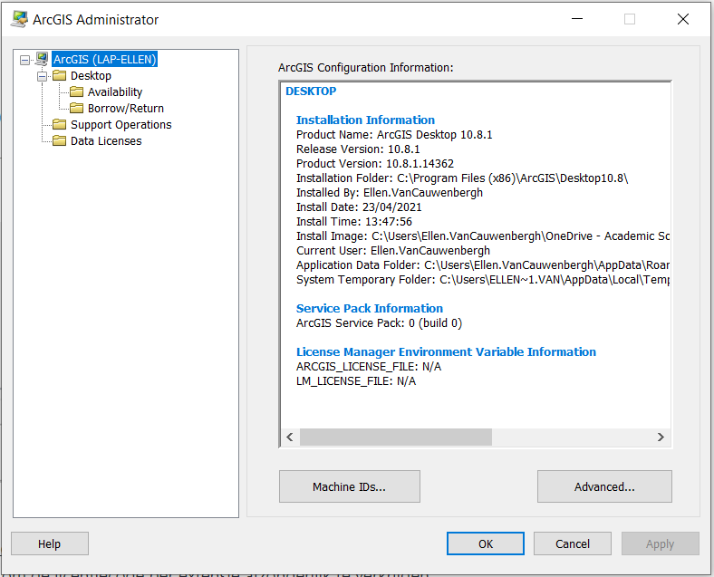The height and width of the screenshot is (577, 714).
Task: Click the LM_LICENSE_FILE: N/A line
Action: tap(356, 381)
